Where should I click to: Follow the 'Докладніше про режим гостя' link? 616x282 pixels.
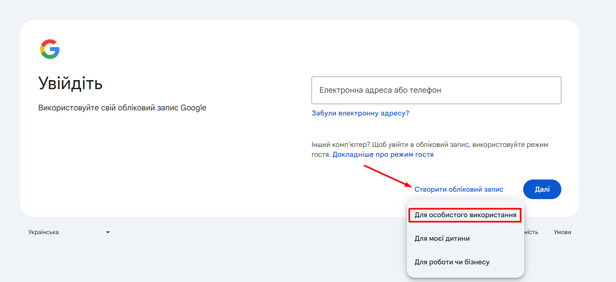[x=383, y=154]
